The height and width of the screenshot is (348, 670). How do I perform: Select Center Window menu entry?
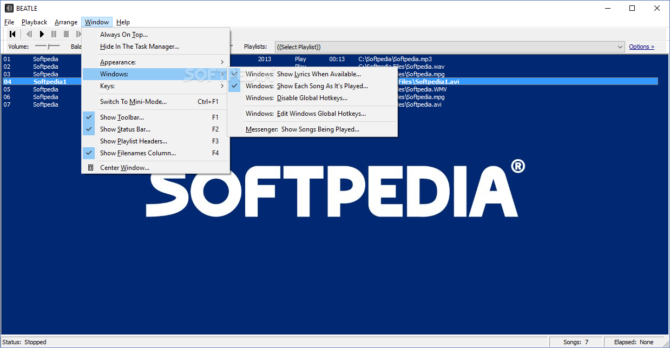point(156,168)
